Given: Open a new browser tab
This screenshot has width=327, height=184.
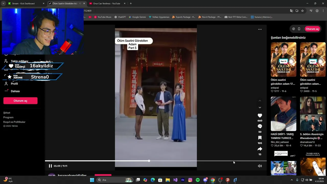Looking at the screenshot, I should pyautogui.click(x=131, y=4).
